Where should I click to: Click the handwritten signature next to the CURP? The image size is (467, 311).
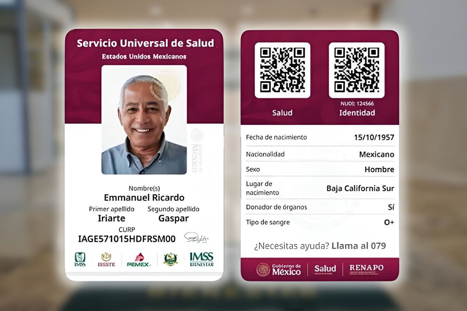196,238
